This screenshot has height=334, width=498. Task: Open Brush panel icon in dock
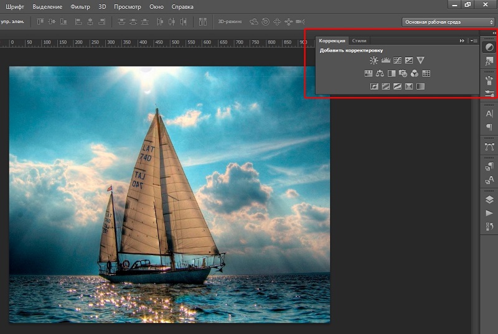click(489, 93)
